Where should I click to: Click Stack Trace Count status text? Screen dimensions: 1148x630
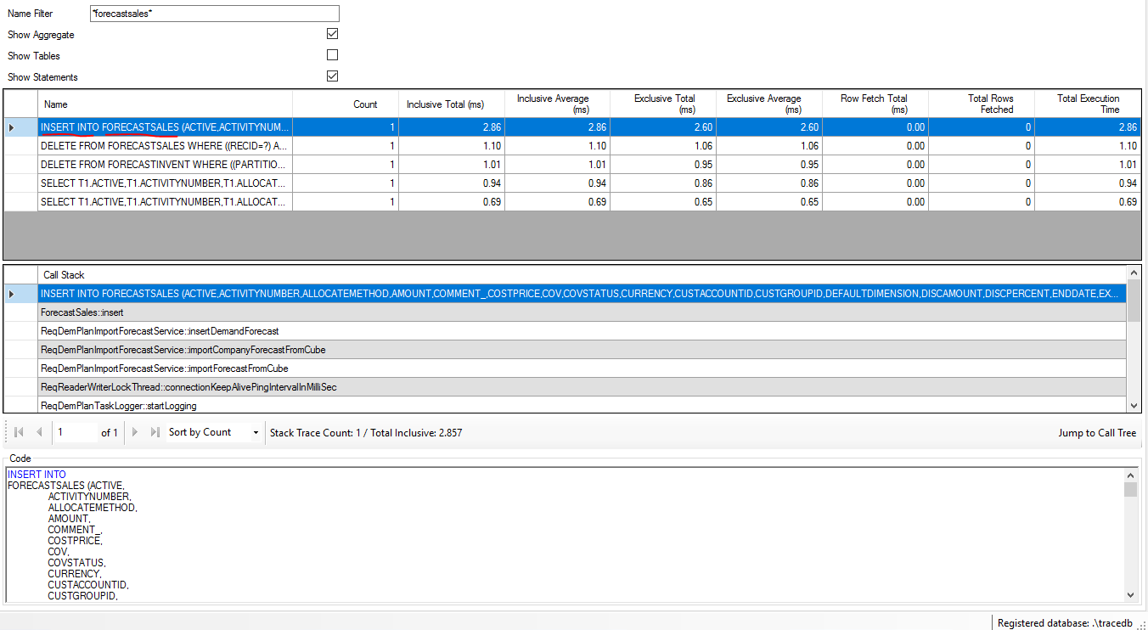(x=366, y=433)
